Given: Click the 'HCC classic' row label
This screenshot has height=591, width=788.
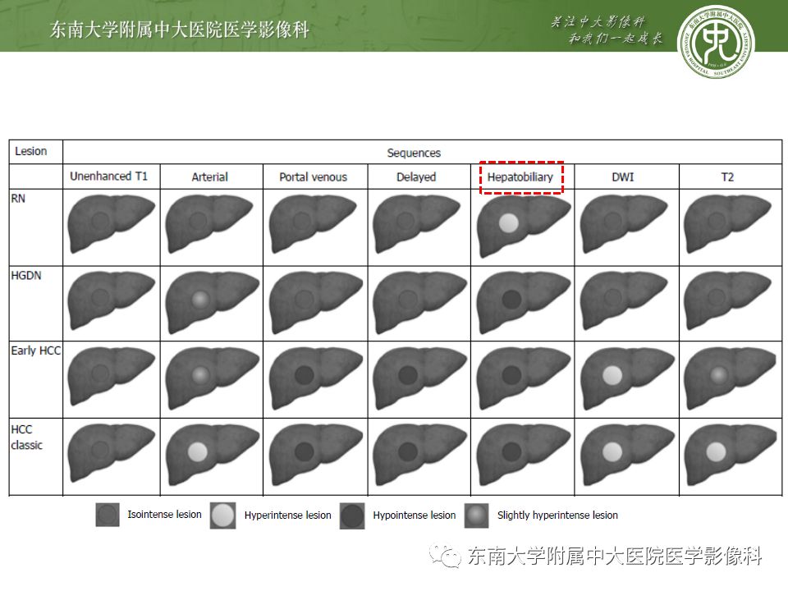Looking at the screenshot, I should 26,438.
